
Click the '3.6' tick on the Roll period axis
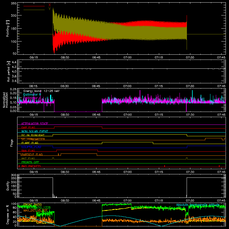(14, 81)
